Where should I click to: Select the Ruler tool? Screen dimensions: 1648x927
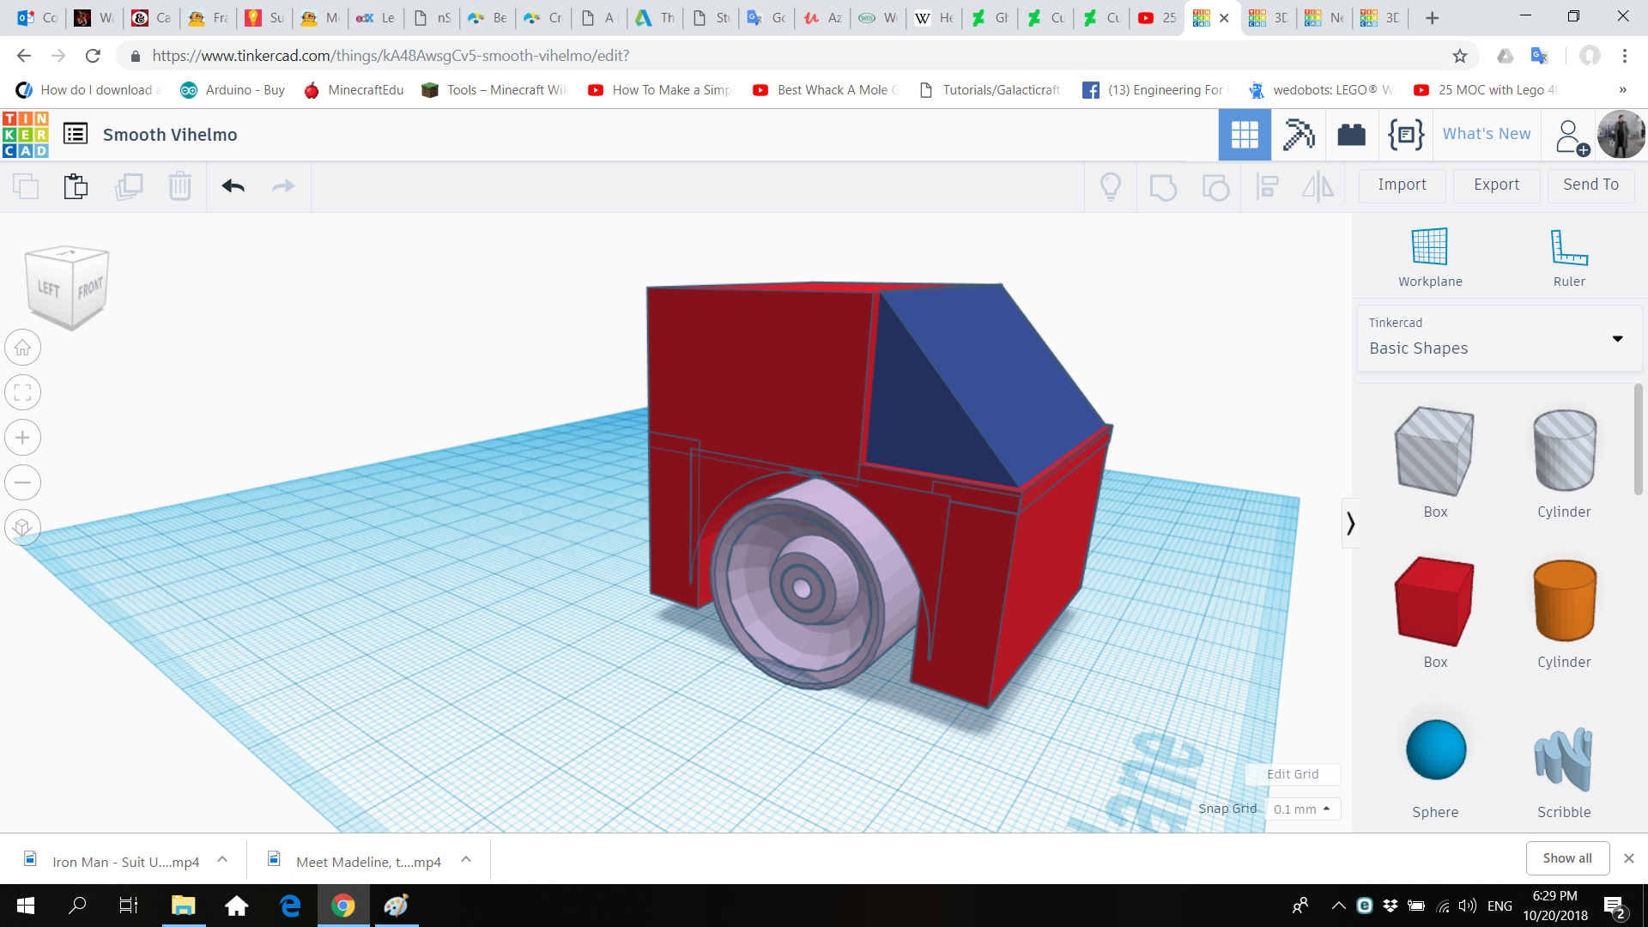click(x=1568, y=247)
